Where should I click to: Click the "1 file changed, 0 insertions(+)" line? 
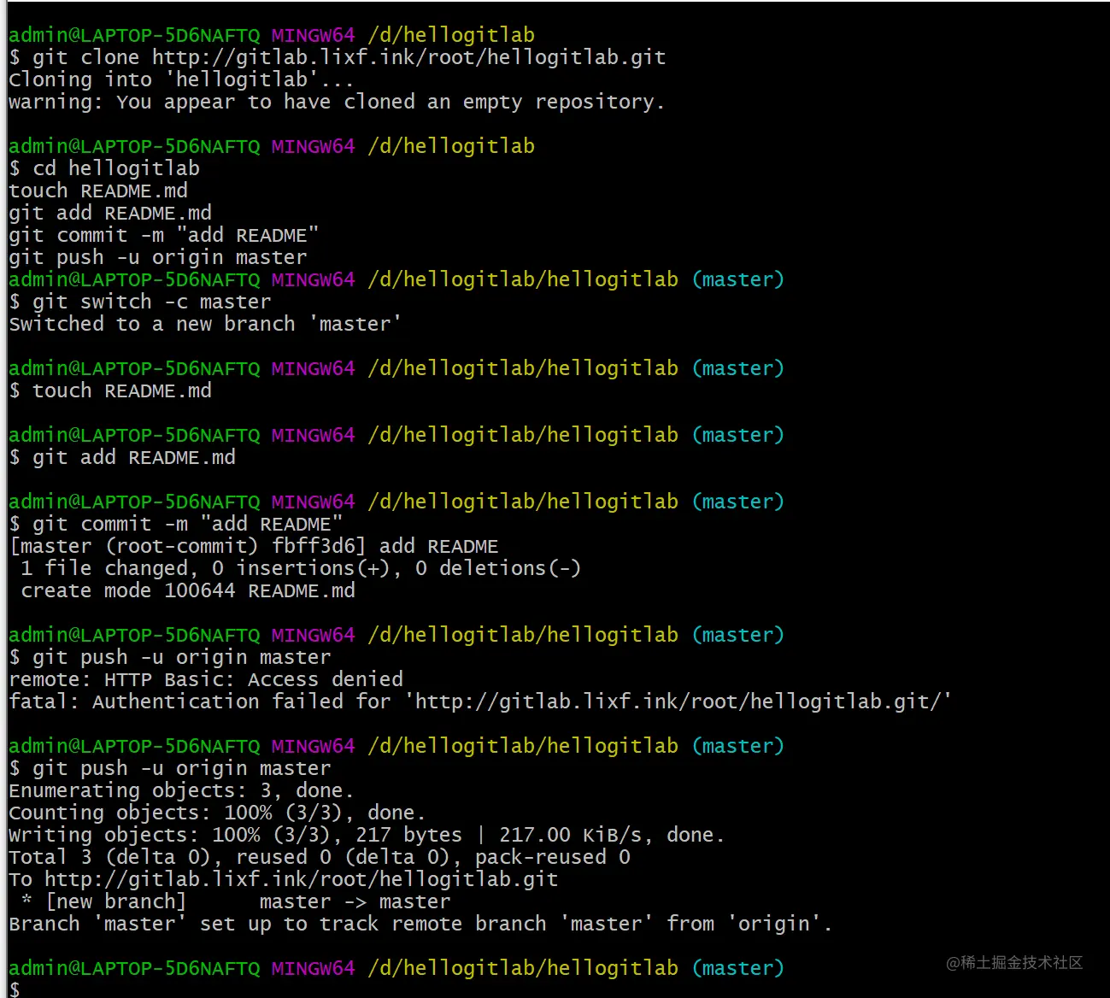click(301, 568)
